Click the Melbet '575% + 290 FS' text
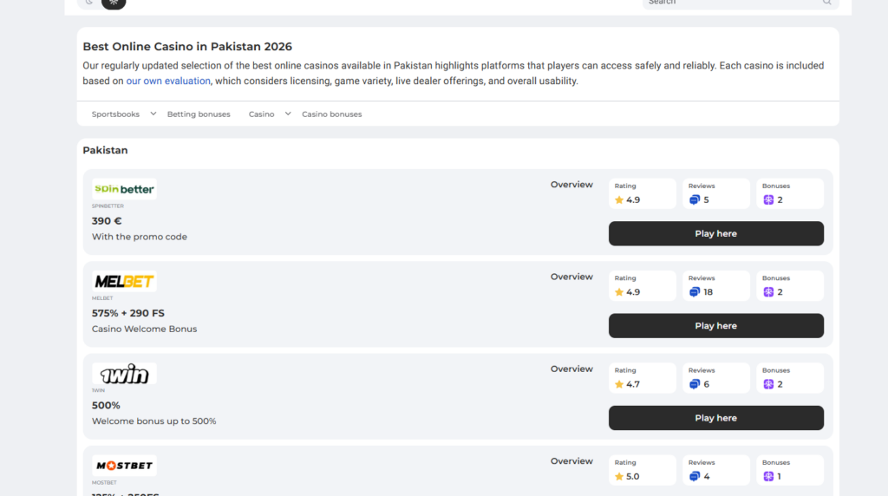This screenshot has width=888, height=496. 128,313
